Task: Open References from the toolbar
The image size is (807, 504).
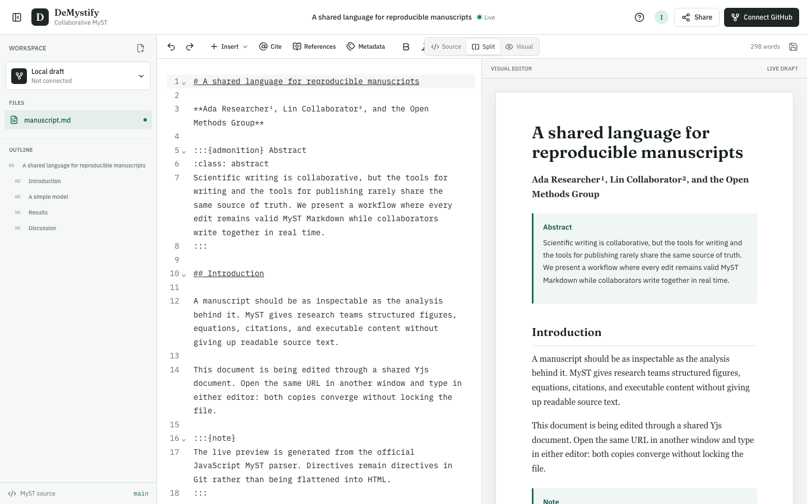Action: pos(314,46)
